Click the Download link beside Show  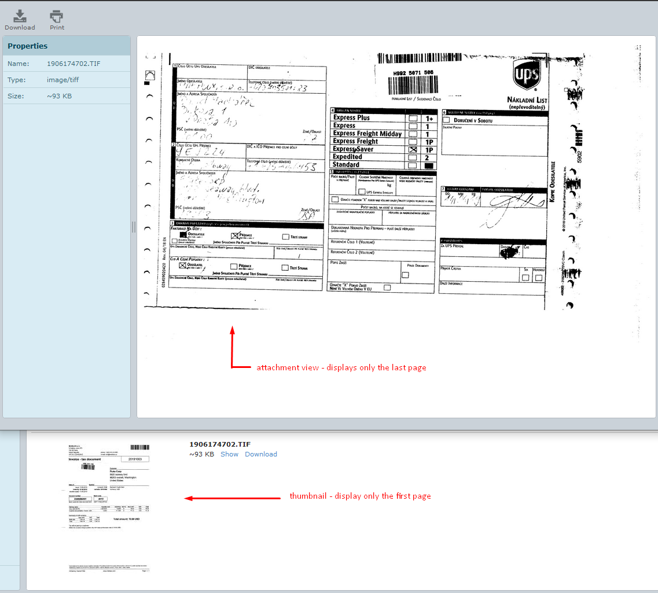tap(260, 454)
